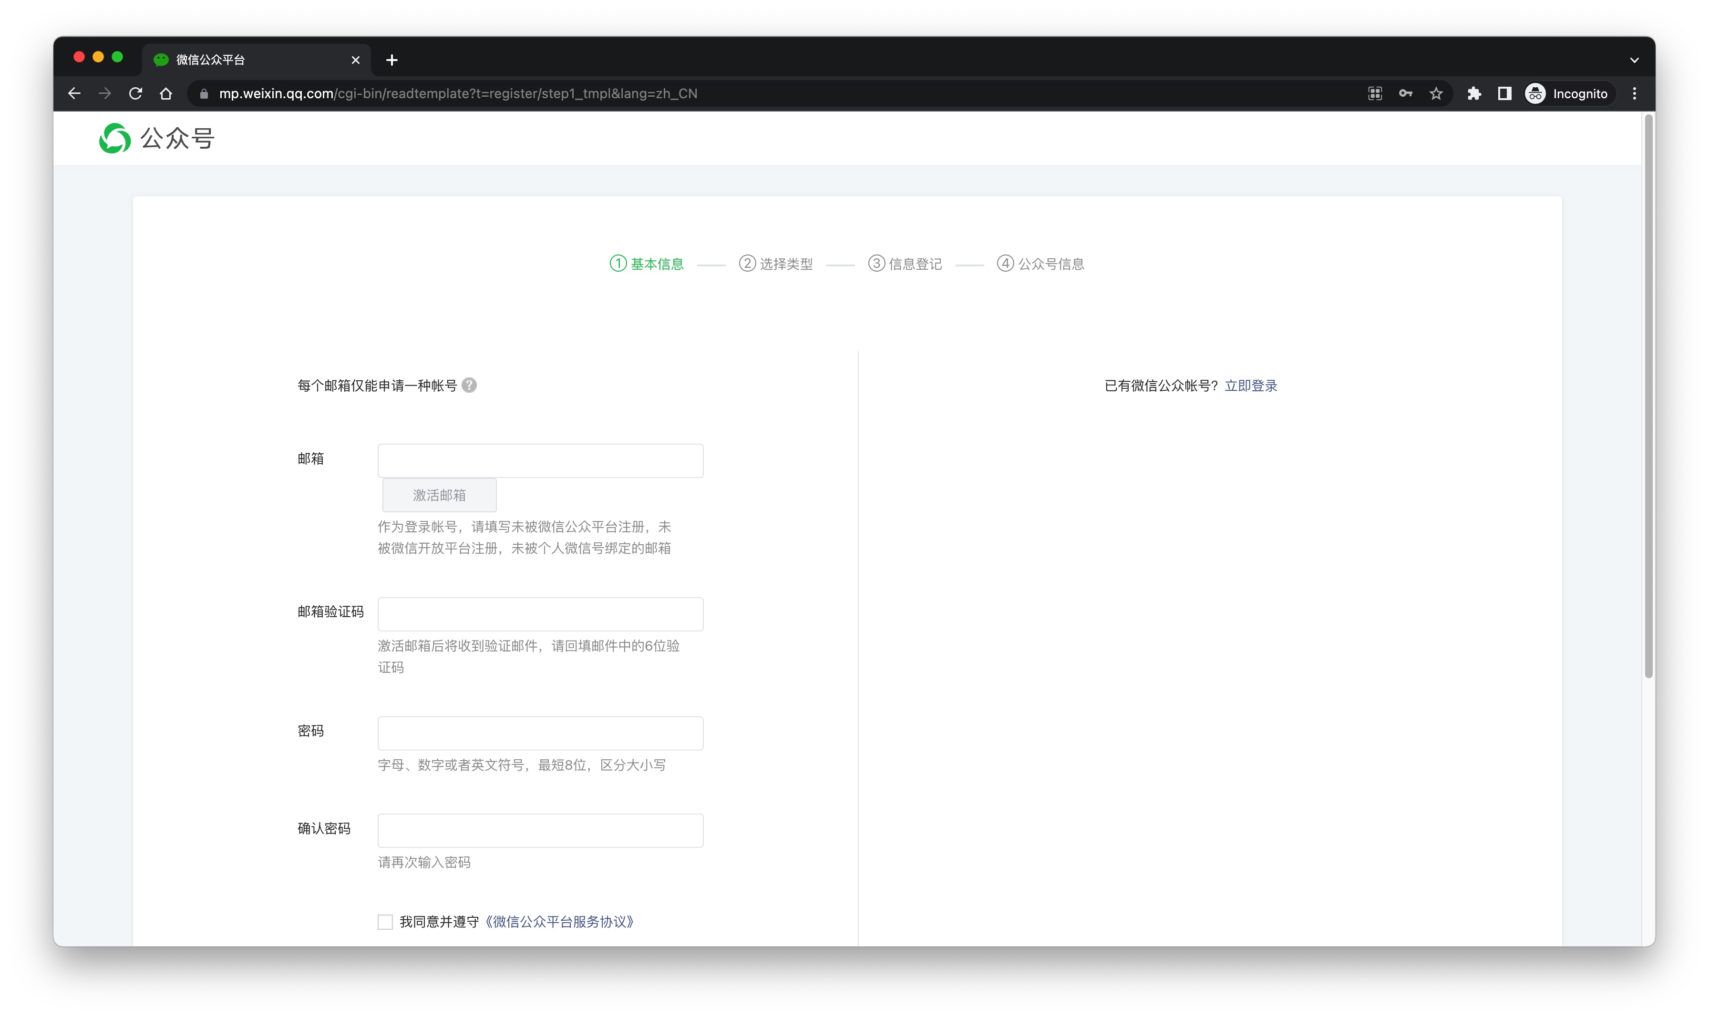Click the question mark help icon

coord(469,385)
